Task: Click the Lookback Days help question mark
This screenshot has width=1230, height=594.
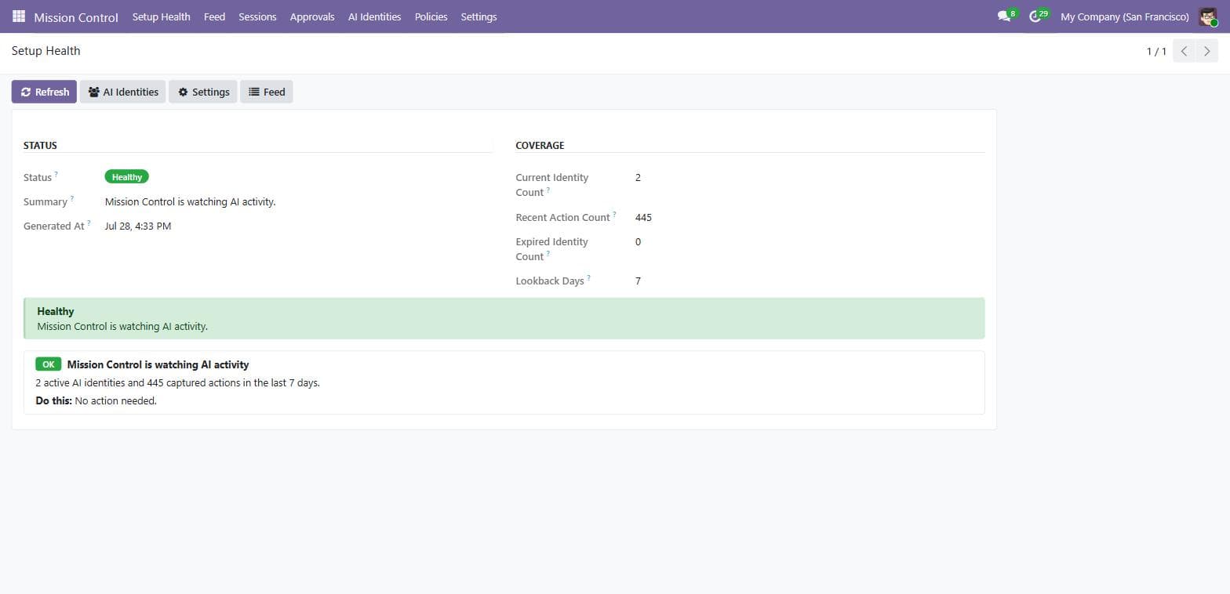Action: (588, 277)
